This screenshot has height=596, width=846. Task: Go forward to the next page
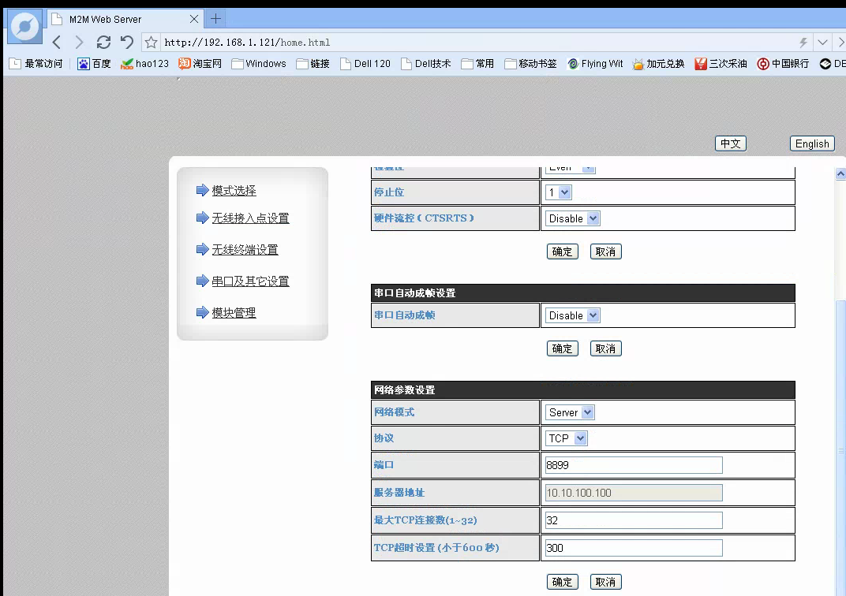(79, 42)
